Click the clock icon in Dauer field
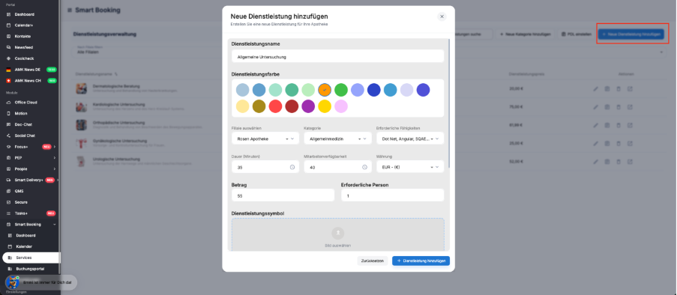 (x=292, y=167)
